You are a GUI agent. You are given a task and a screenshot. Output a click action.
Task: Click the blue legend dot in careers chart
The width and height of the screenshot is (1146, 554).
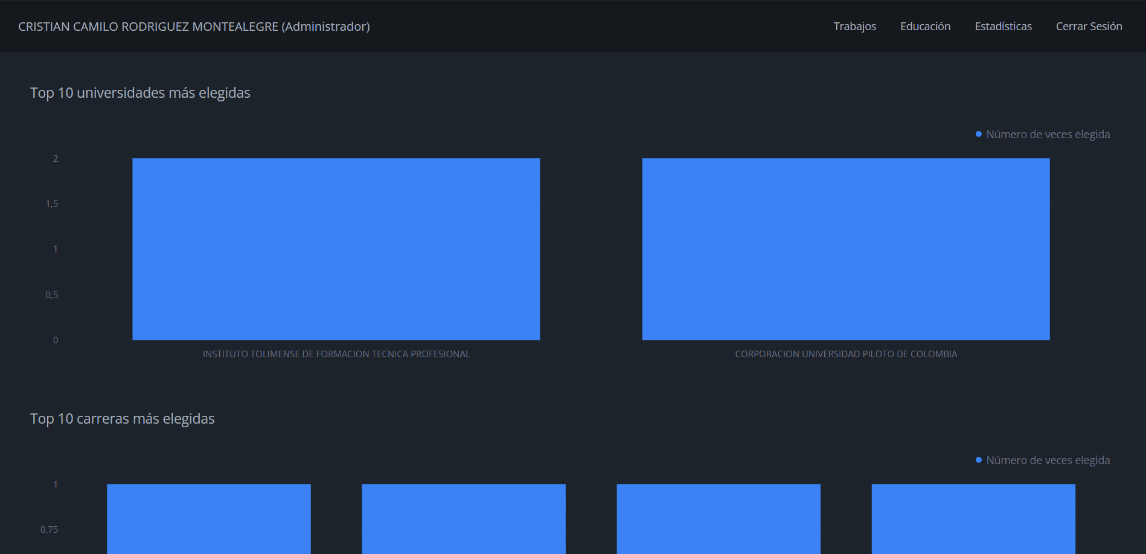pyautogui.click(x=979, y=460)
